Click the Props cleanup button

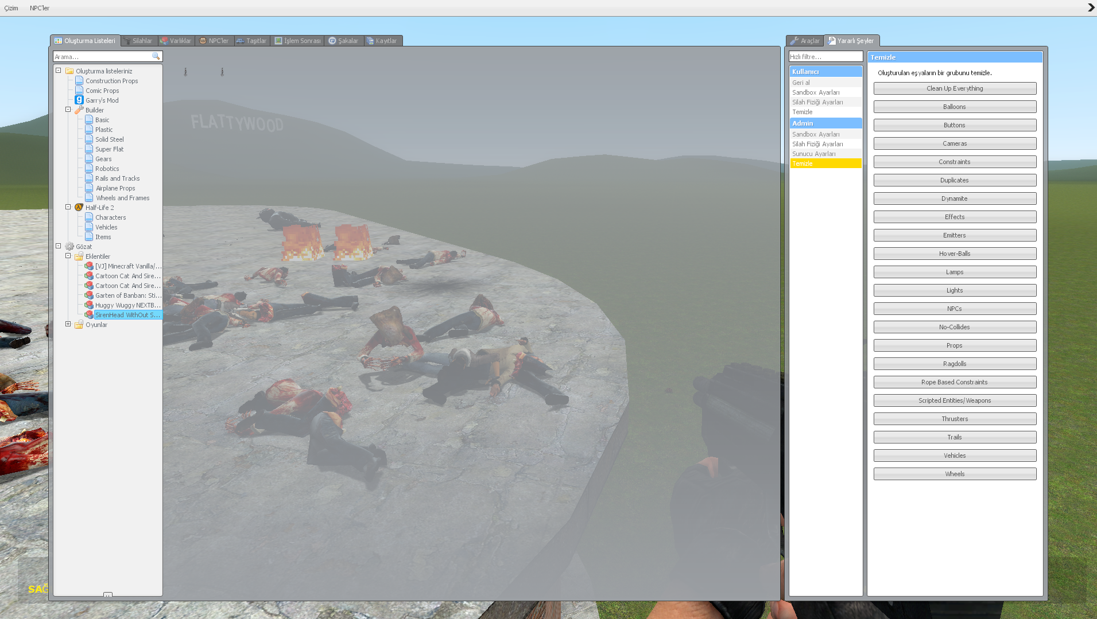955,345
